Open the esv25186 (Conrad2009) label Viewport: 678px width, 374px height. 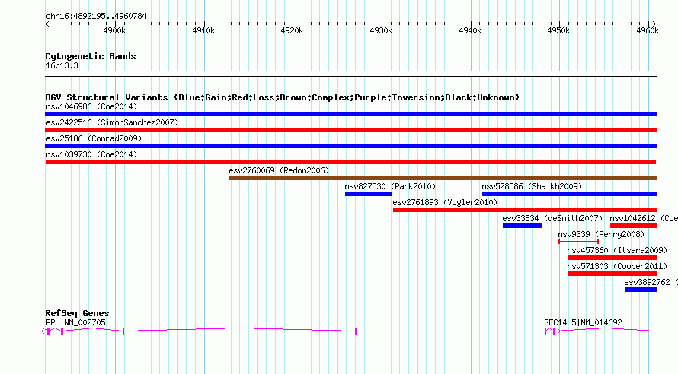94,138
